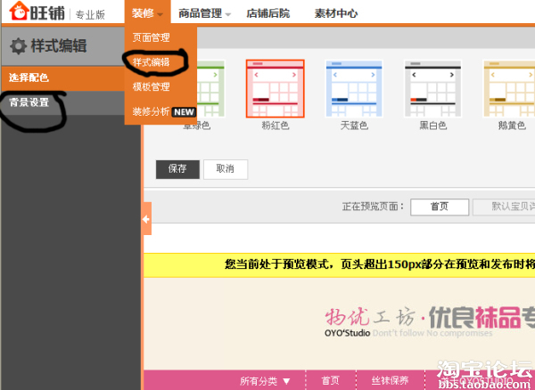This screenshot has width=535, height=390.
Task: Open the 素材中心 menu
Action: point(336,13)
